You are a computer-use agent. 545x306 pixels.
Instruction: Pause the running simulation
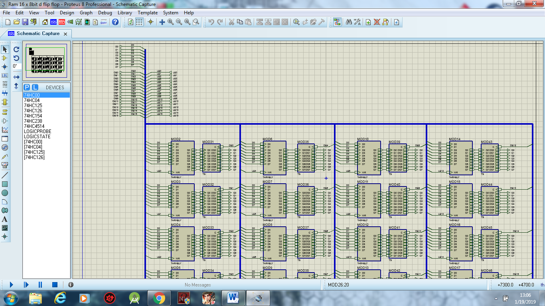40,284
